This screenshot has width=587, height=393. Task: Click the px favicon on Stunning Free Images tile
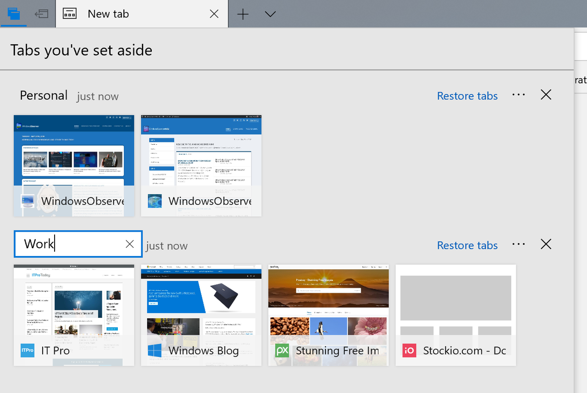coord(282,350)
